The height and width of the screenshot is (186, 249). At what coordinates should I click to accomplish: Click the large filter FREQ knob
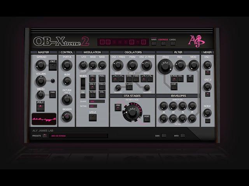(x=165, y=66)
